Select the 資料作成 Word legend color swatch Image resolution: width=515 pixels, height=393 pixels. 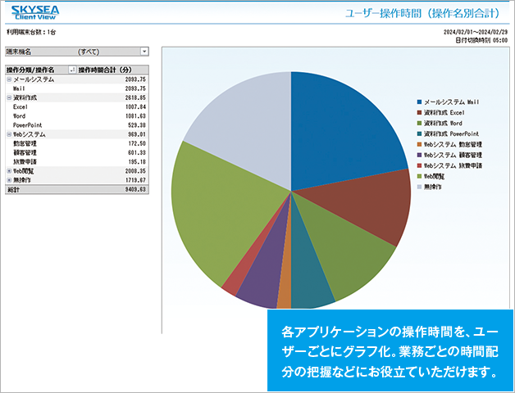[x=419, y=124]
